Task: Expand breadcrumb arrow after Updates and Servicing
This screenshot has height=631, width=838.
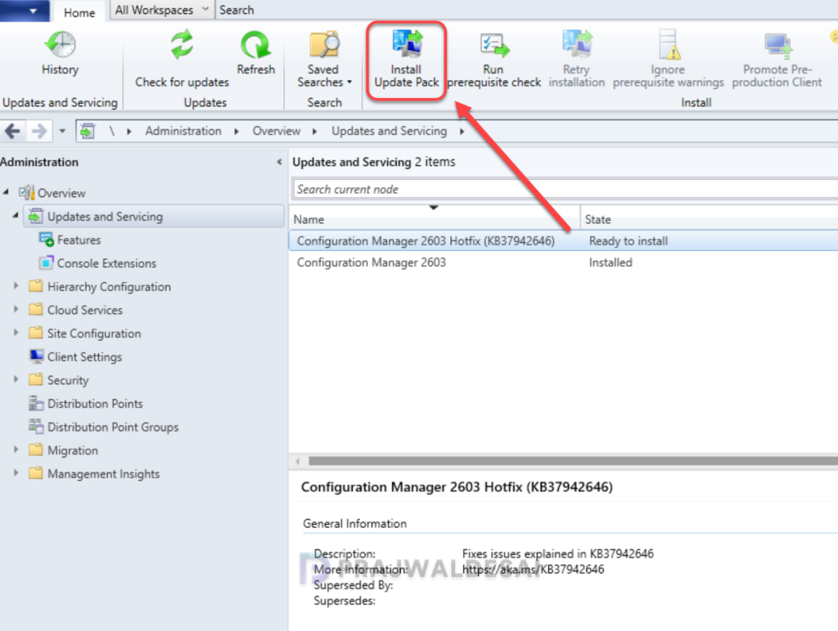Action: (x=462, y=132)
